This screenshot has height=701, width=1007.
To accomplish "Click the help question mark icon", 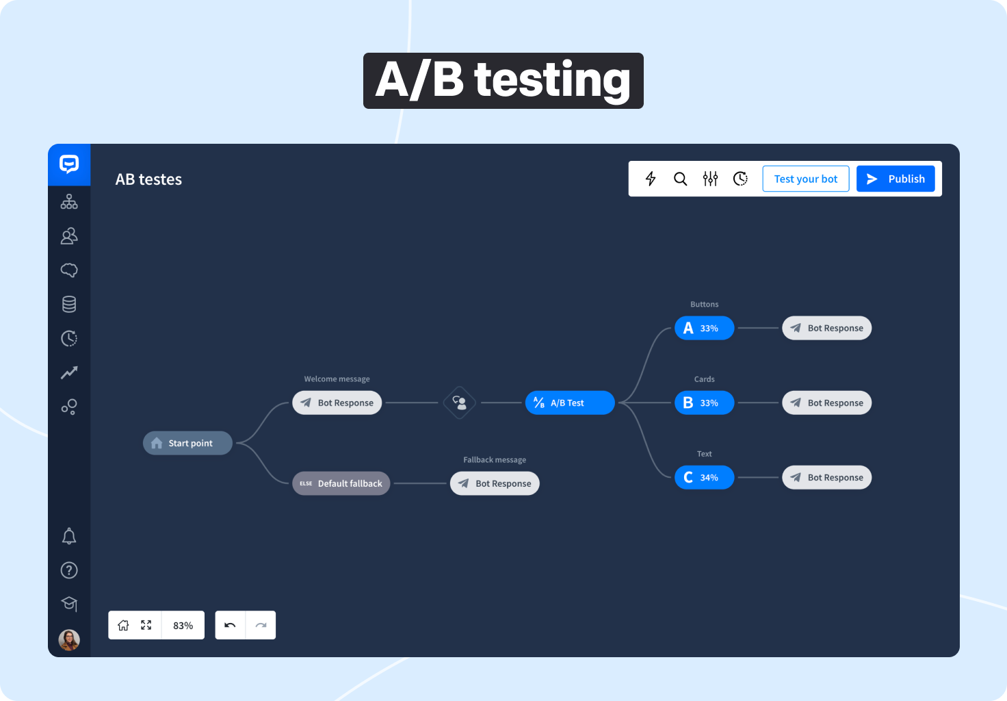I will (68, 570).
